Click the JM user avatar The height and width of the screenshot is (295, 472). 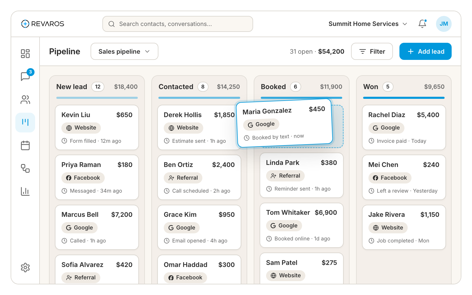444,24
